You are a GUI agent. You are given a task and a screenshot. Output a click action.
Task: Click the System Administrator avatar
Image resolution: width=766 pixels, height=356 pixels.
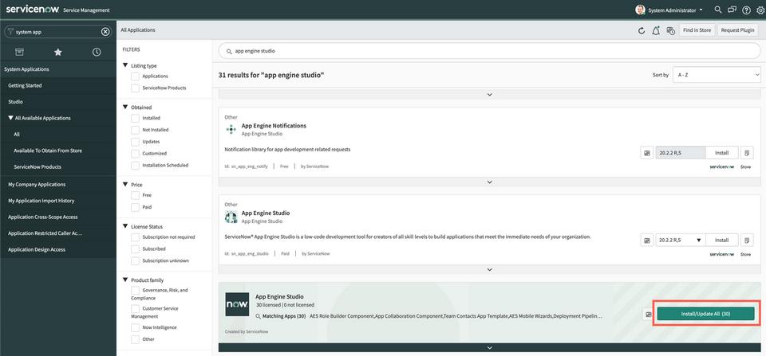640,10
